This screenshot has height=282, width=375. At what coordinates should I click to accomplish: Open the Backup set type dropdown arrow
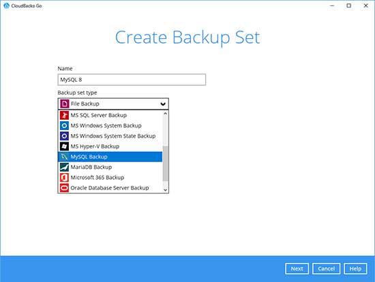[163, 104]
